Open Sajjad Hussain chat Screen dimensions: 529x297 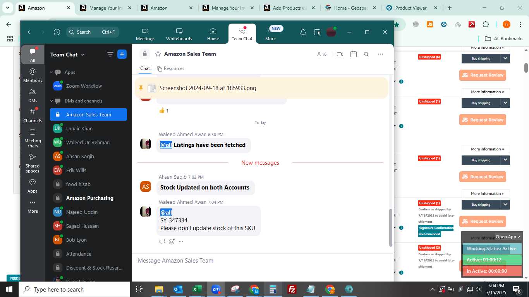coord(88,226)
